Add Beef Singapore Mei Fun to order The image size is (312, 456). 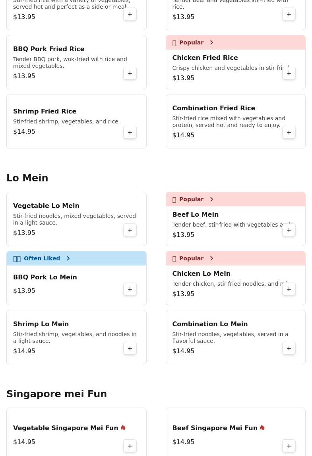tap(289, 446)
